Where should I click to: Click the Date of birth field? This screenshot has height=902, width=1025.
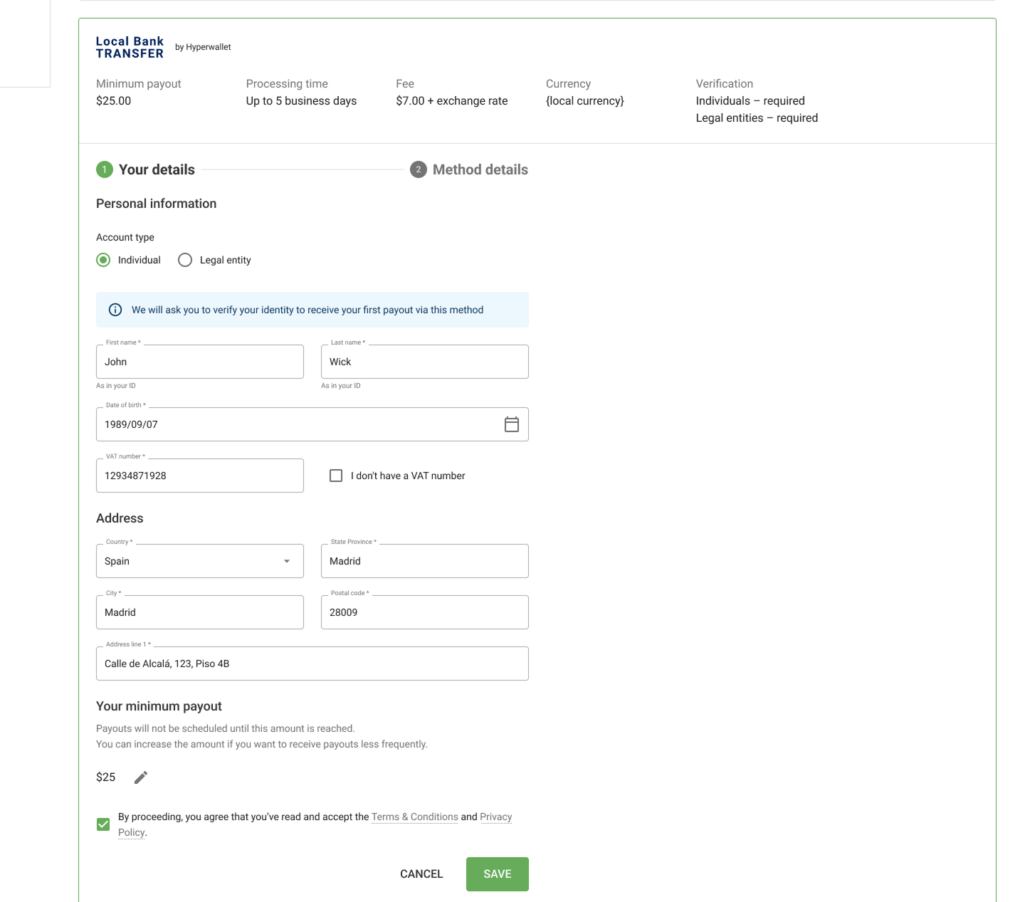(x=285, y=424)
